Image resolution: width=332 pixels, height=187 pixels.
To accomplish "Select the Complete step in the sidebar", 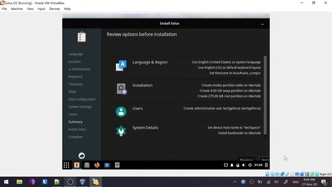I will [75, 137].
